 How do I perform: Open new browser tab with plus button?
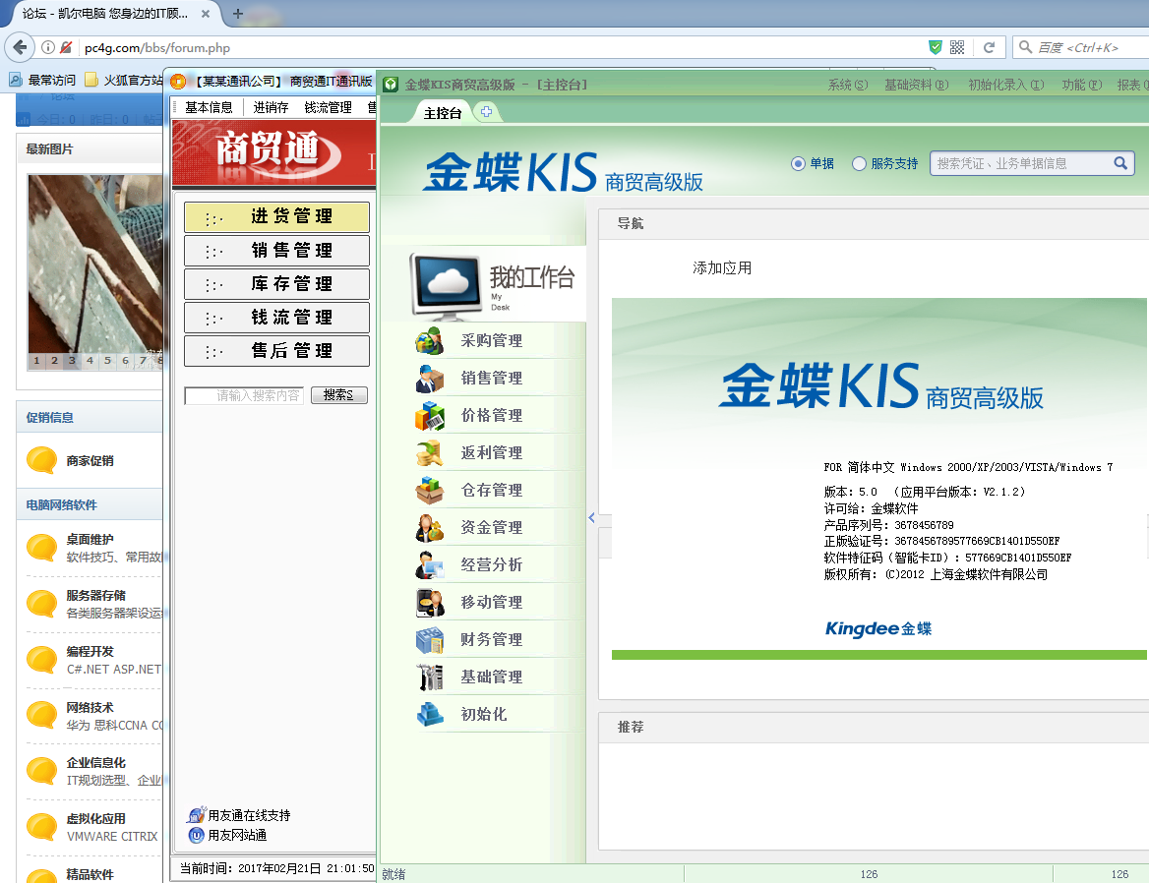(237, 13)
